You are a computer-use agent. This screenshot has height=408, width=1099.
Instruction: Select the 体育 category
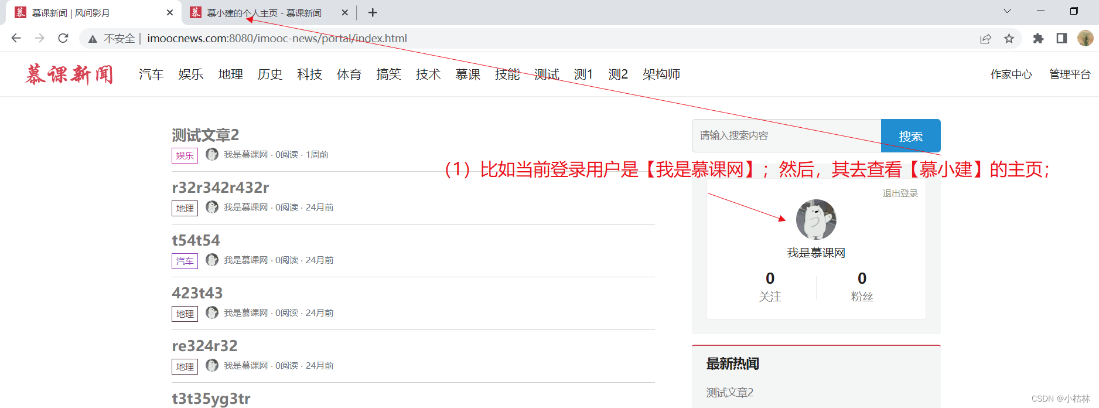click(349, 74)
